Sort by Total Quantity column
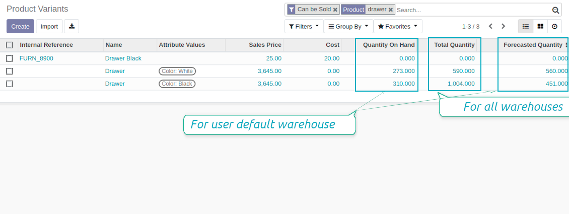The width and height of the screenshot is (569, 214). click(454, 45)
